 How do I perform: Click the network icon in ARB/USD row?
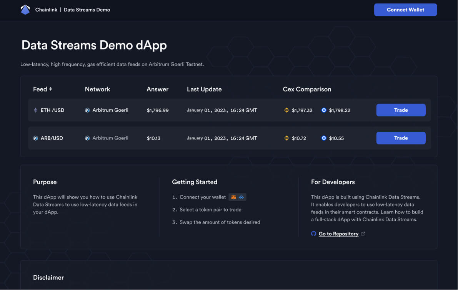tap(87, 138)
